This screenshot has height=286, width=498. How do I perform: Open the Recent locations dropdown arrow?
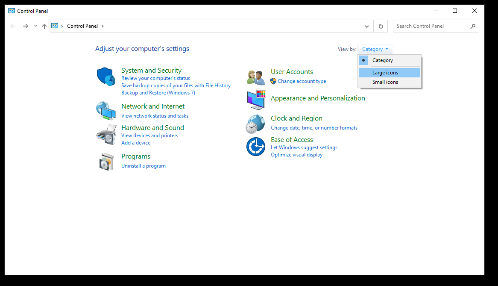coord(35,26)
